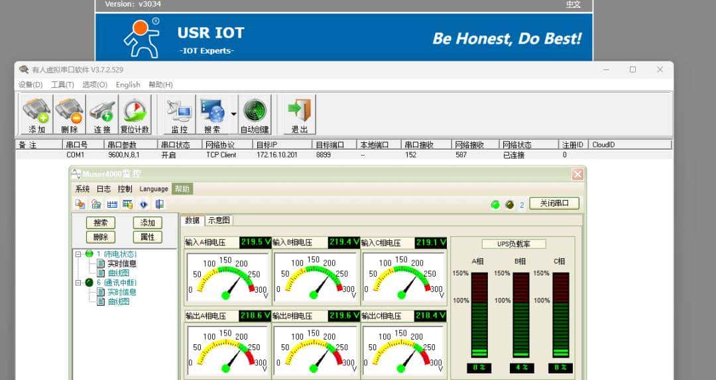Image resolution: width=716 pixels, height=380 pixels.
Task: Collapse the device 1 (市电状态) tree node
Action: point(78,254)
